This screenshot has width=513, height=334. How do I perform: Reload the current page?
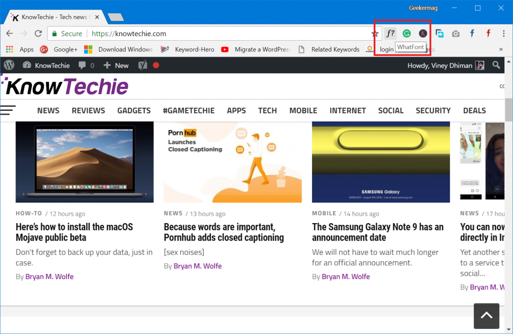click(x=38, y=34)
